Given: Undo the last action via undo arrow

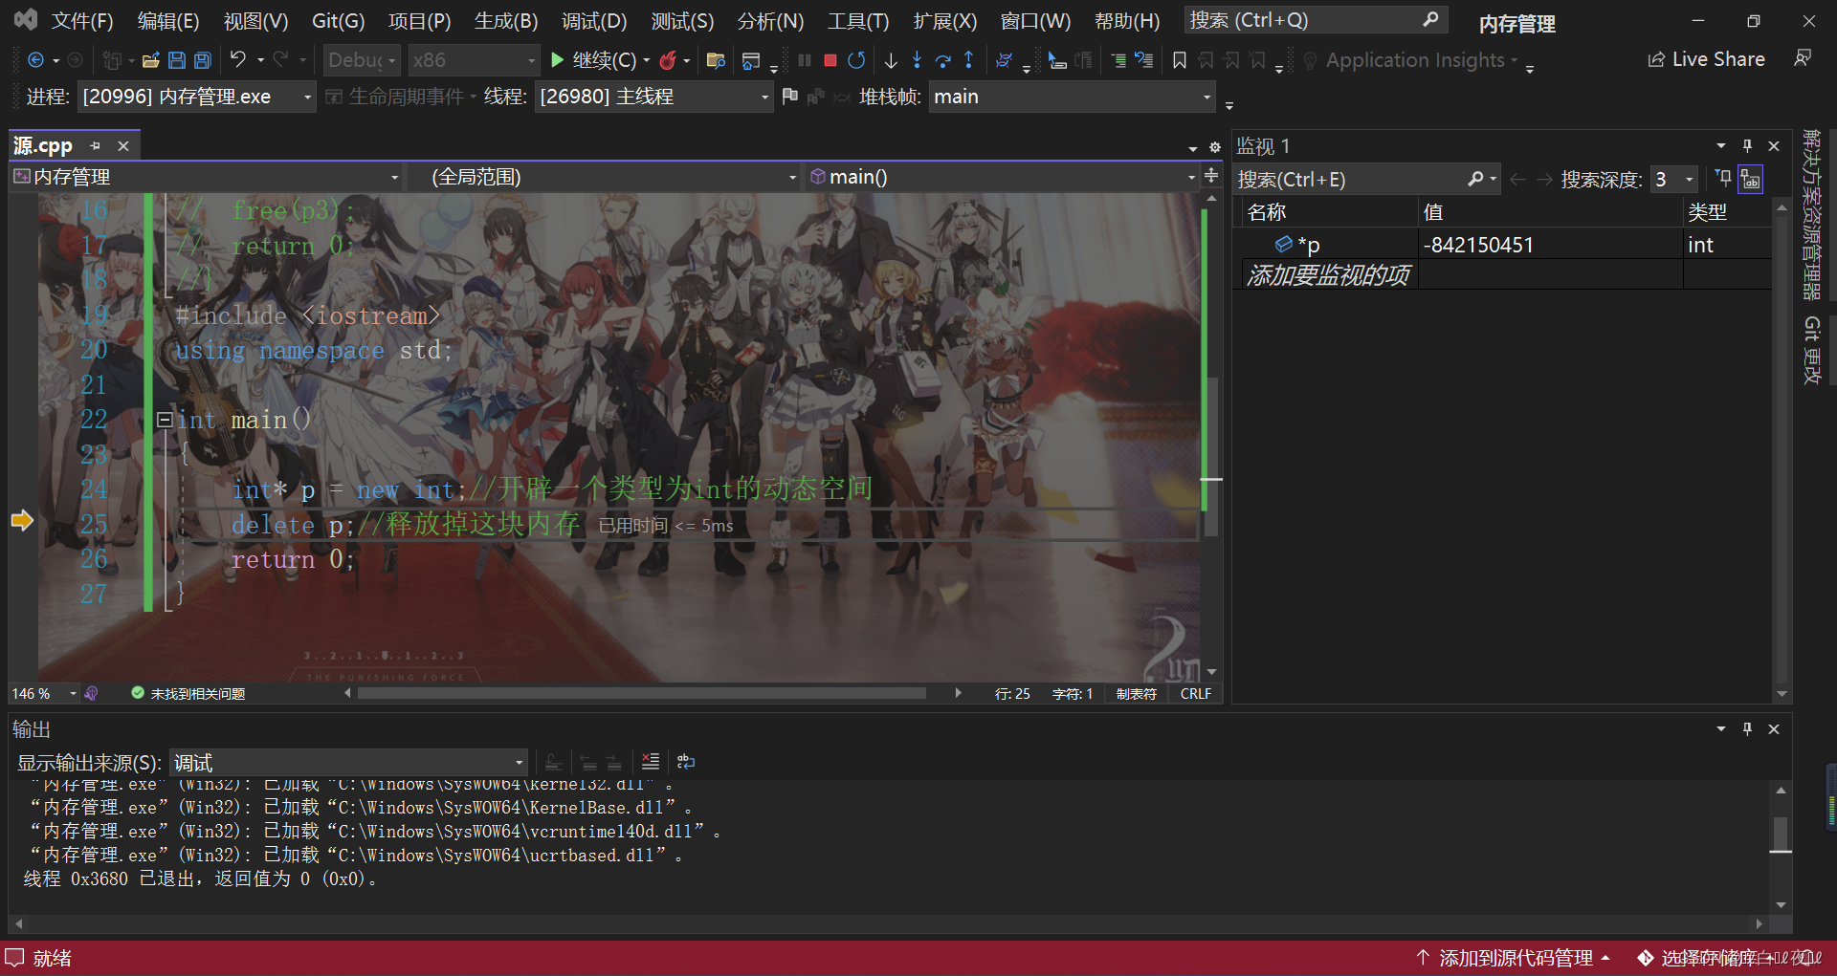Looking at the screenshot, I should tap(238, 60).
